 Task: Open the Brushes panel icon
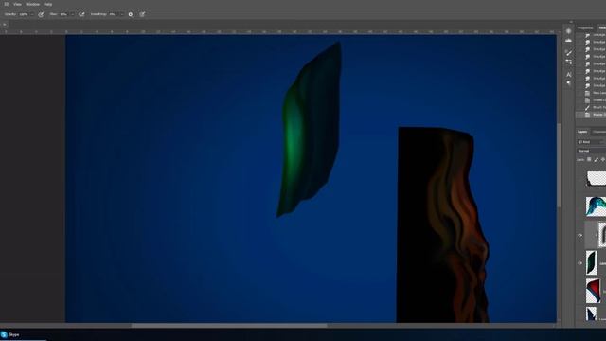568,52
